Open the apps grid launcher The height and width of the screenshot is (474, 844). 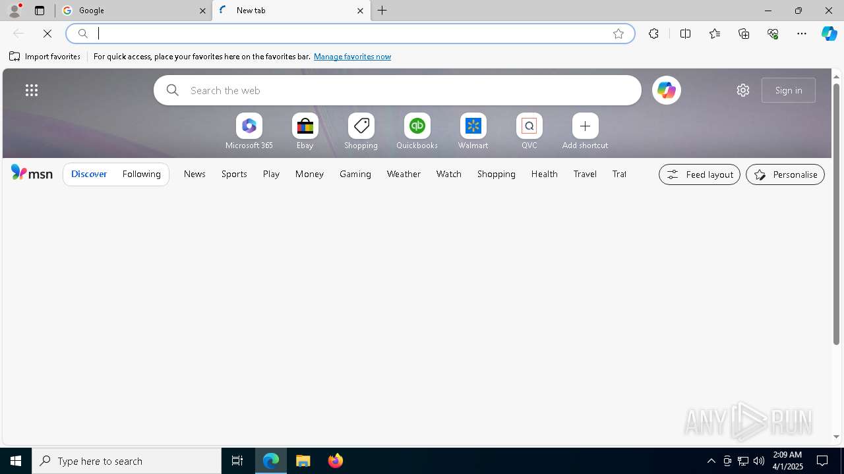pyautogui.click(x=32, y=90)
